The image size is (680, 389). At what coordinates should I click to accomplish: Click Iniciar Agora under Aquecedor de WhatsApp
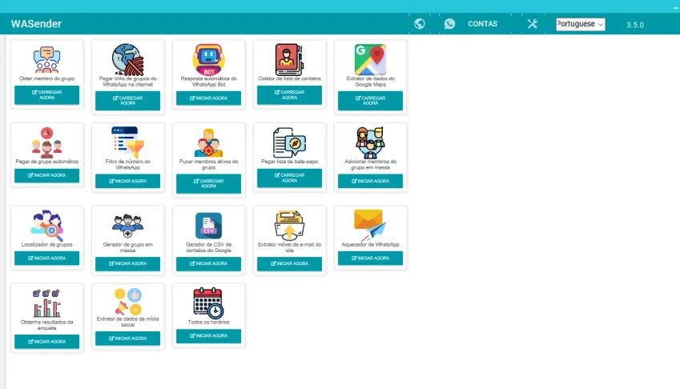[x=370, y=259]
